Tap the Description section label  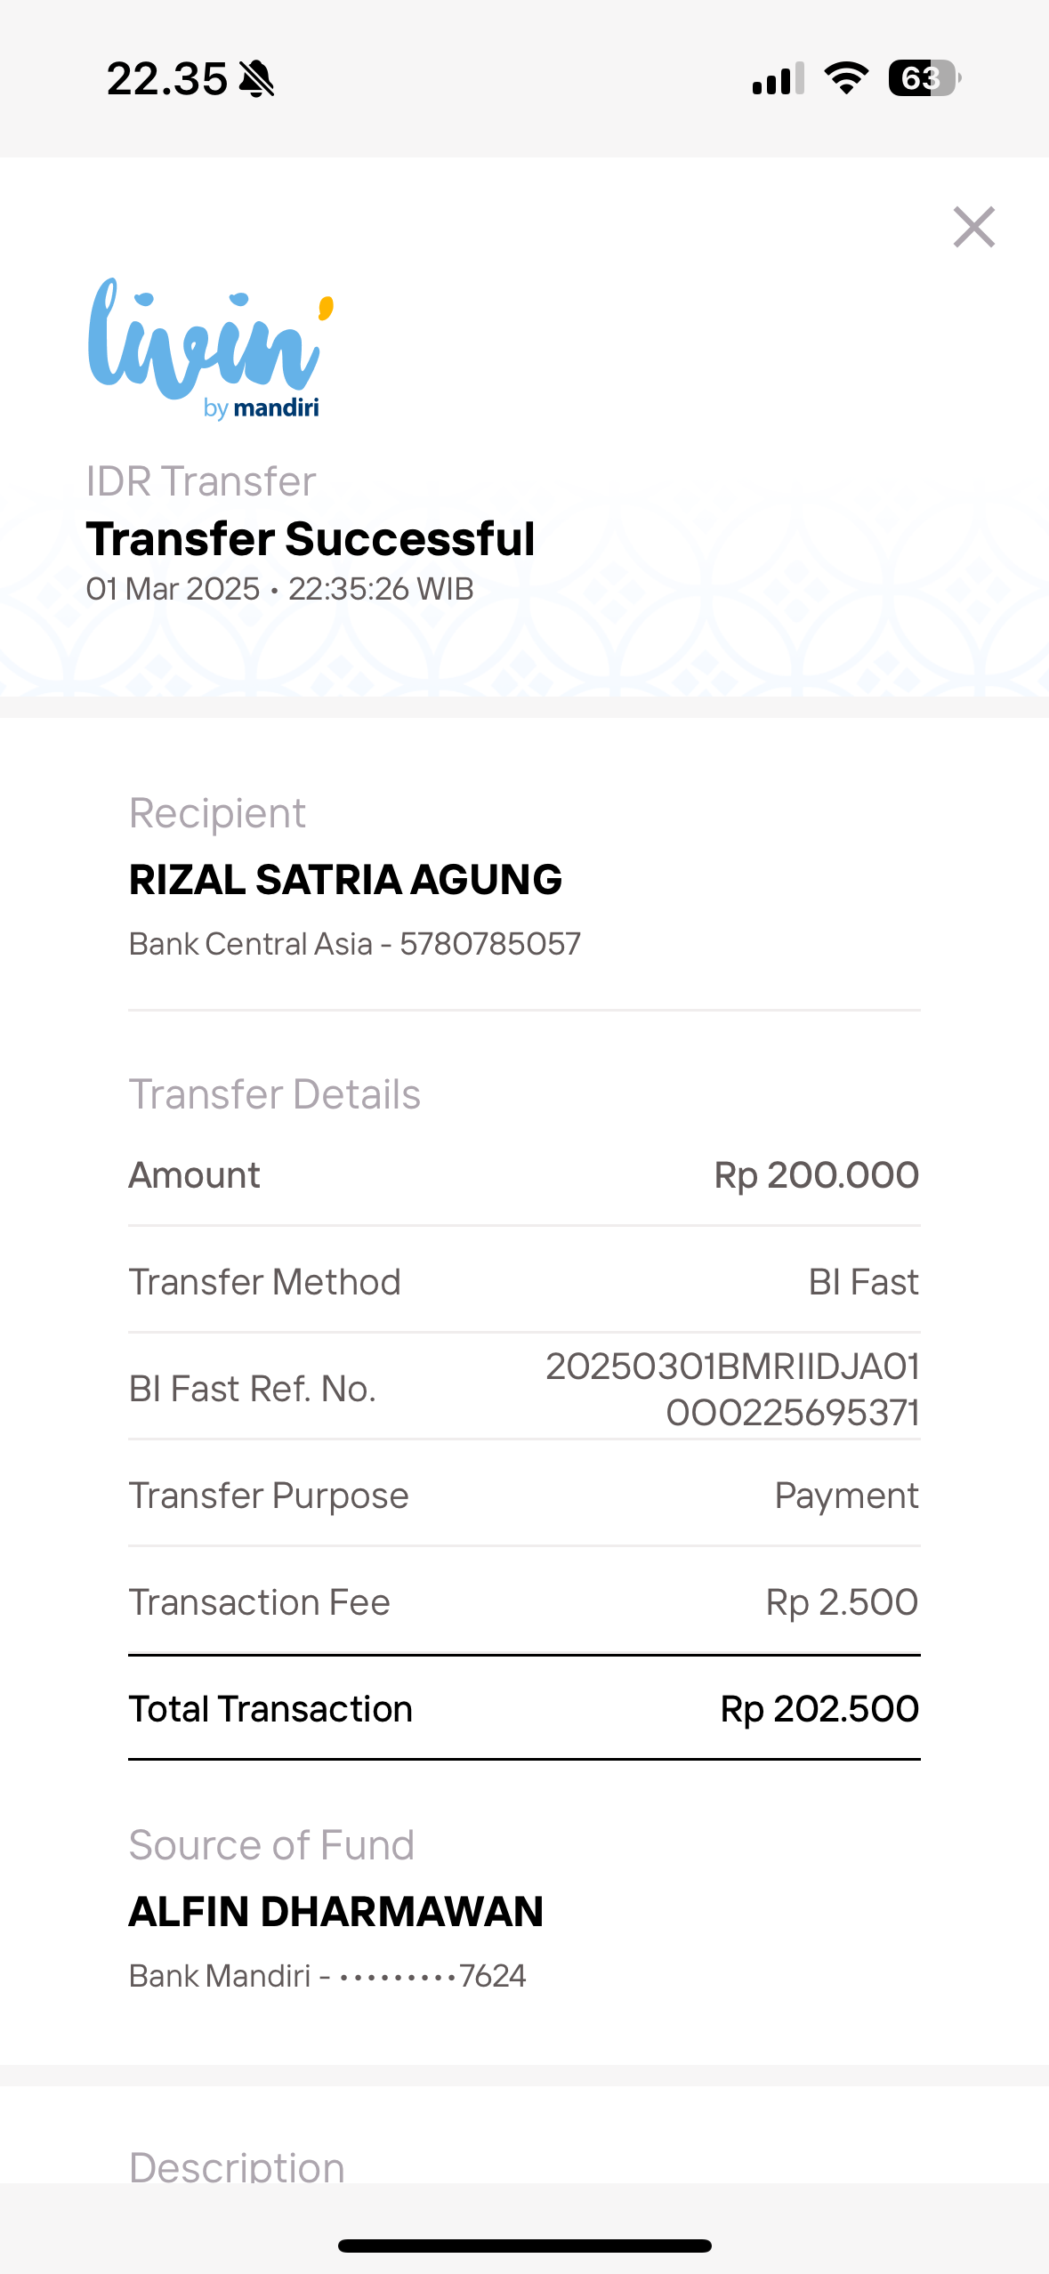click(237, 2165)
